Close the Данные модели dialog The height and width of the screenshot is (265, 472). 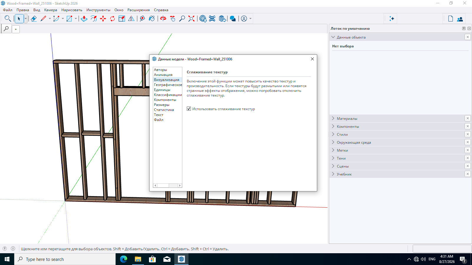point(312,59)
